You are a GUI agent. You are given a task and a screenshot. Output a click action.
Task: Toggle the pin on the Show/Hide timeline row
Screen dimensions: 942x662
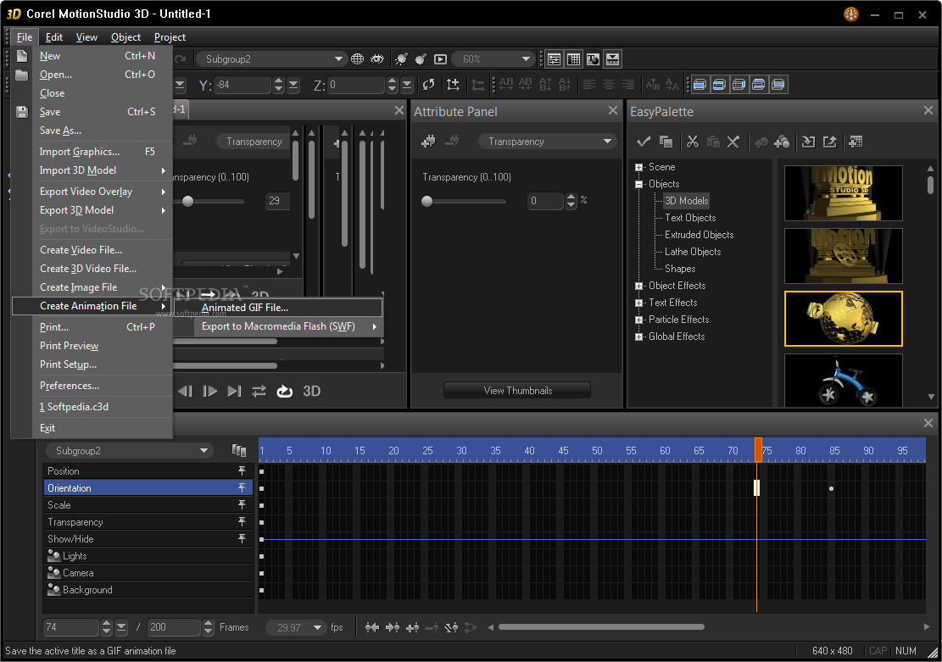click(x=242, y=538)
